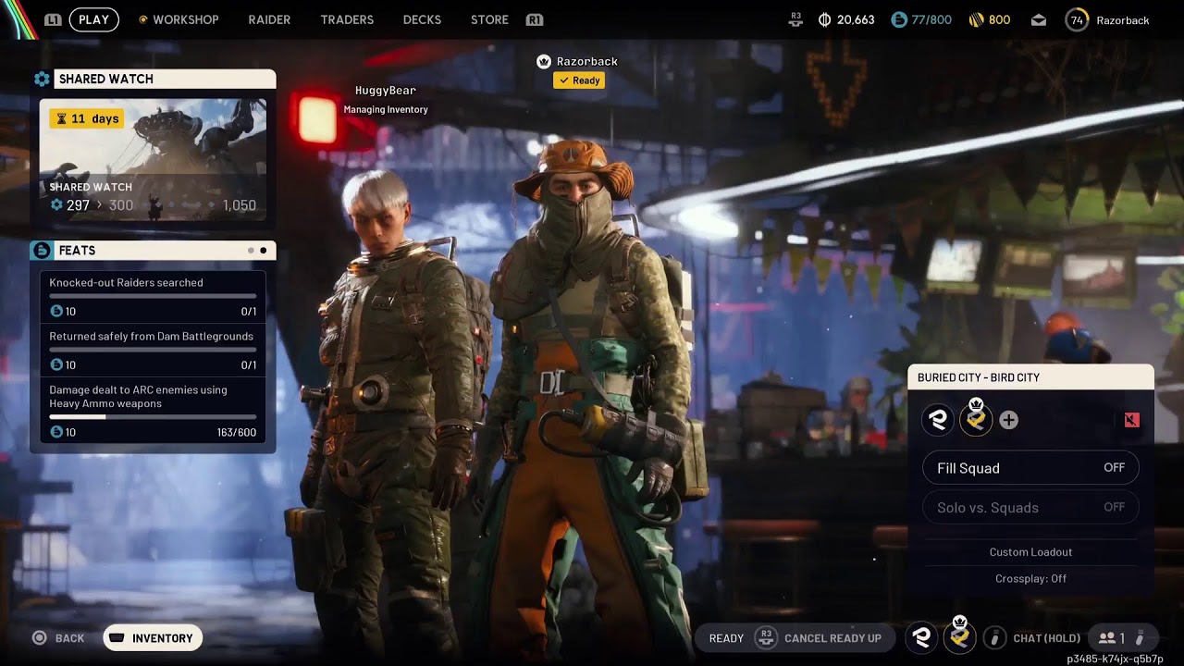Click Razorback's yellow Ready status badge
The image size is (1184, 666).
tap(579, 80)
